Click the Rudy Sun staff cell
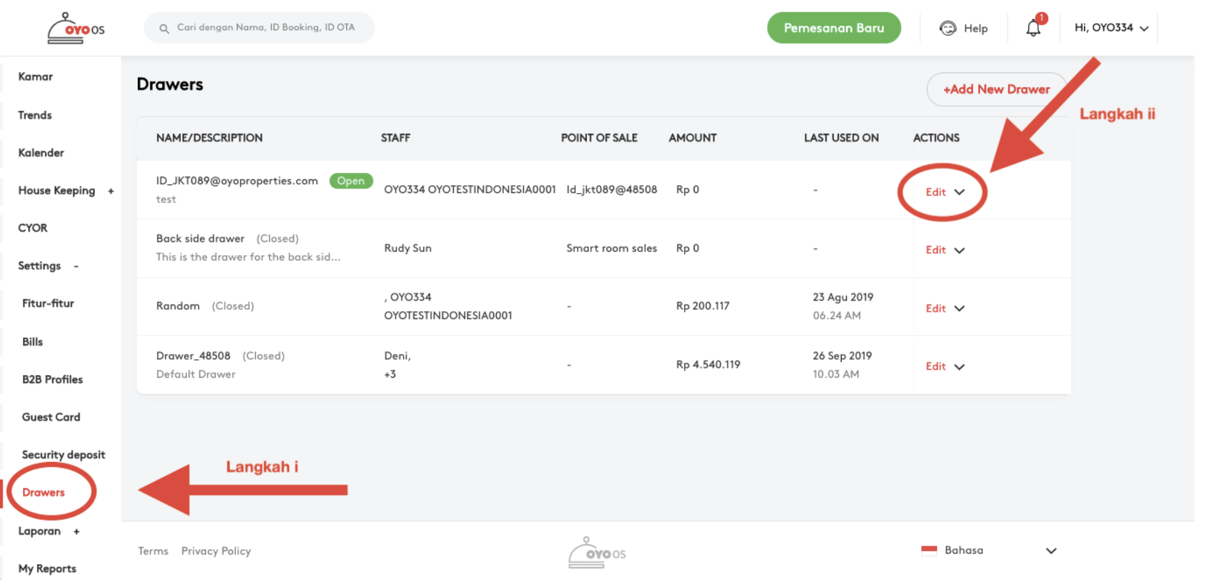Screen dimensions: 1207x580 coord(408,248)
